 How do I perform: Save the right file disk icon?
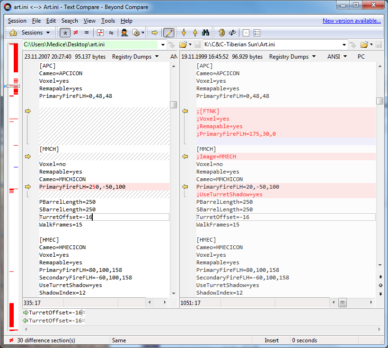379,45
